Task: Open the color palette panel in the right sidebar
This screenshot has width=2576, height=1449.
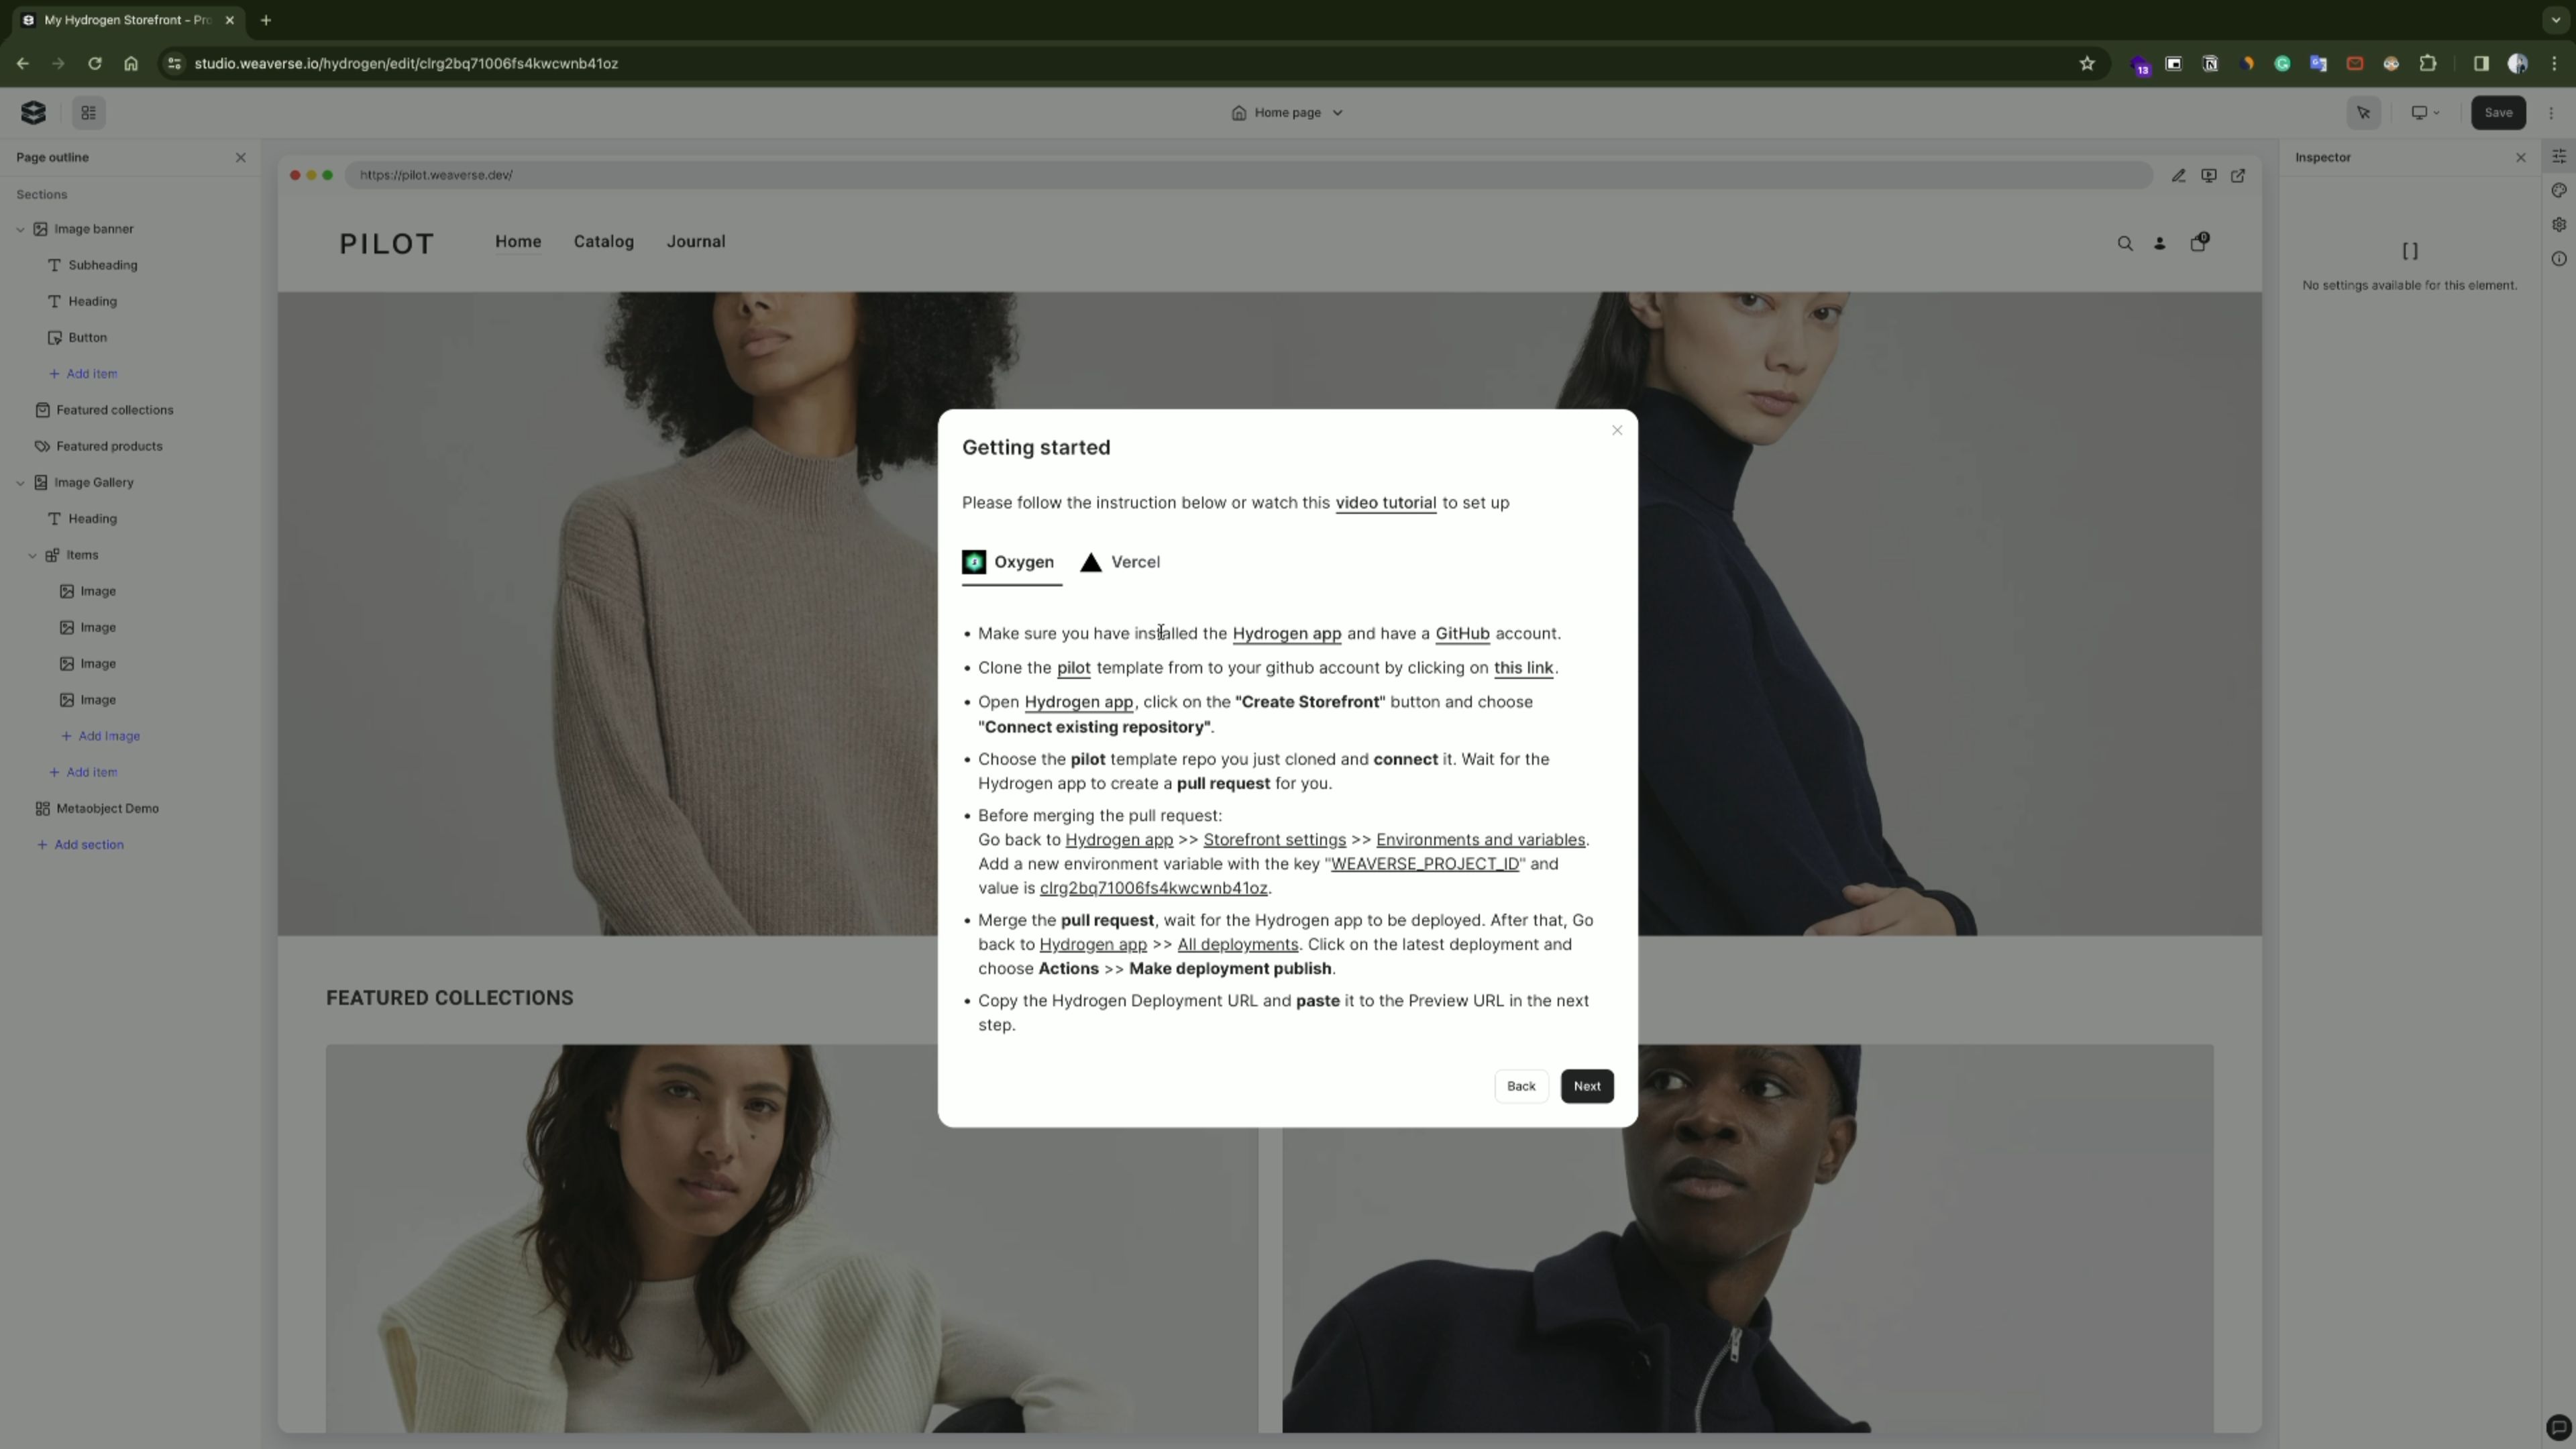Action: point(2560,190)
